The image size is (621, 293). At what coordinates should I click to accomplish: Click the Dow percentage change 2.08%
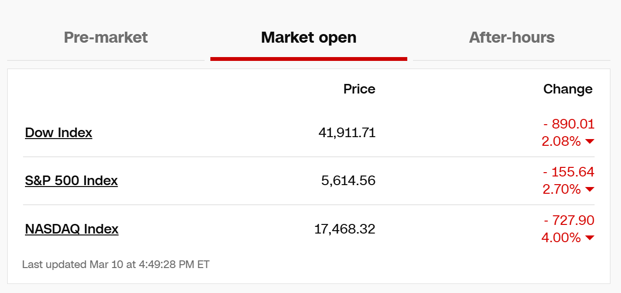[561, 141]
